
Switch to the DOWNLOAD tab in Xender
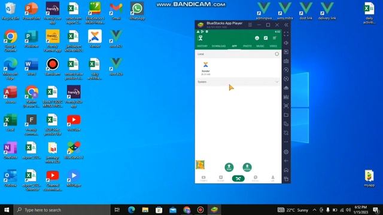[219, 46]
